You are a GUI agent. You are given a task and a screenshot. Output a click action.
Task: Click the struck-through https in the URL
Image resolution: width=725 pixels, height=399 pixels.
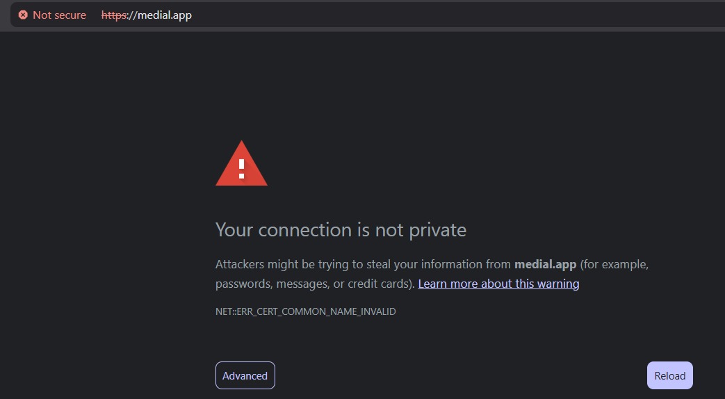pos(114,15)
